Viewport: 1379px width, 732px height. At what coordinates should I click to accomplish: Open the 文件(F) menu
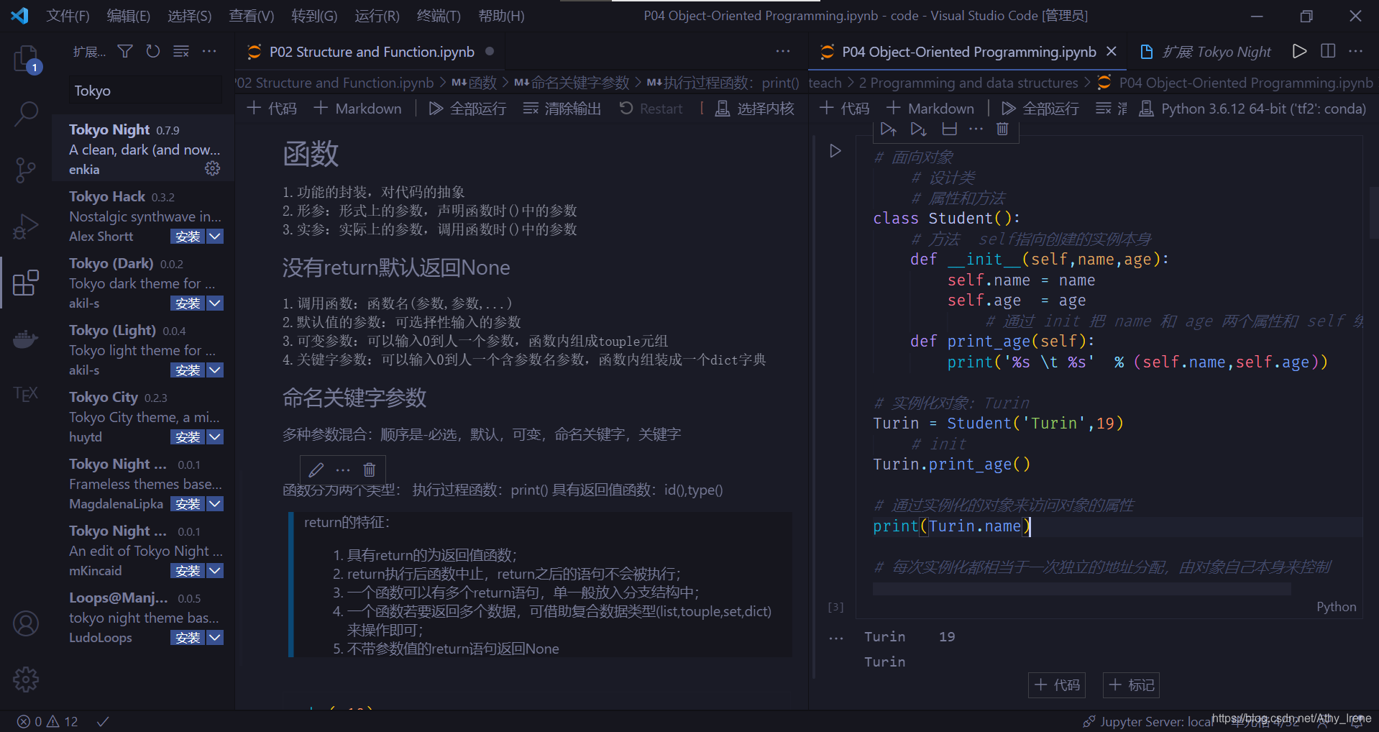pyautogui.click(x=68, y=16)
